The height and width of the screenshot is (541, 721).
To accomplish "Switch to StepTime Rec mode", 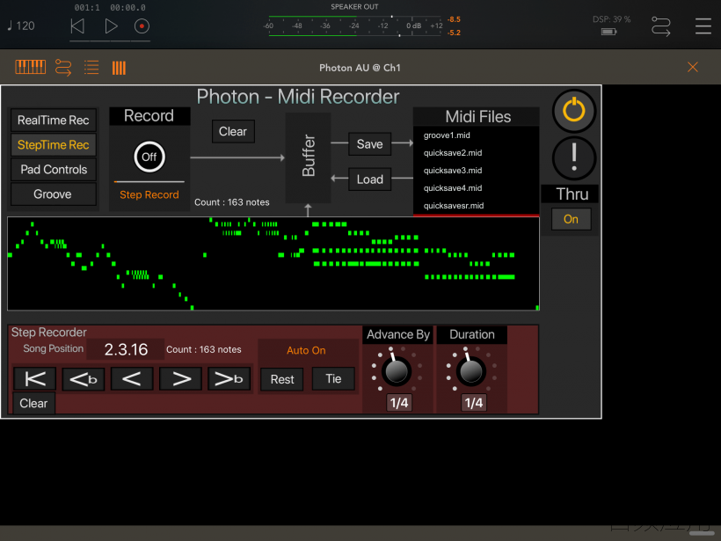I will point(54,145).
